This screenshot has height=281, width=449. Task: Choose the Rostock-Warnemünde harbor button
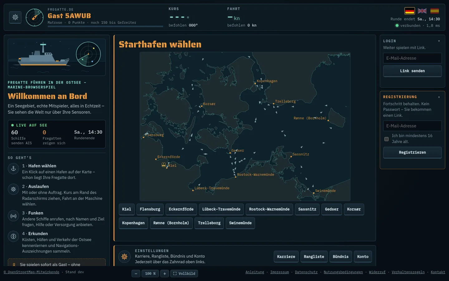(x=269, y=209)
